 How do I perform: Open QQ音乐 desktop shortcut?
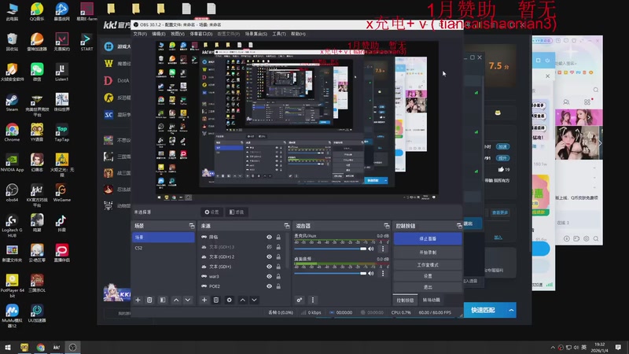coord(37,11)
